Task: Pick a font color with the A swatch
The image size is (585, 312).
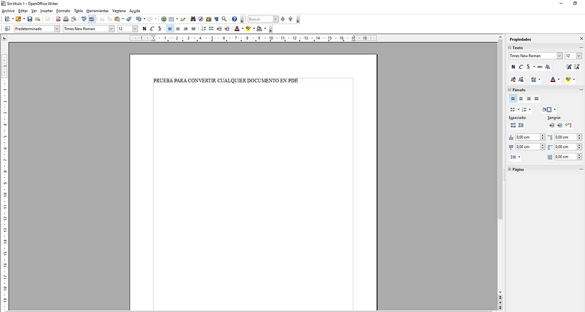Action: (x=236, y=29)
